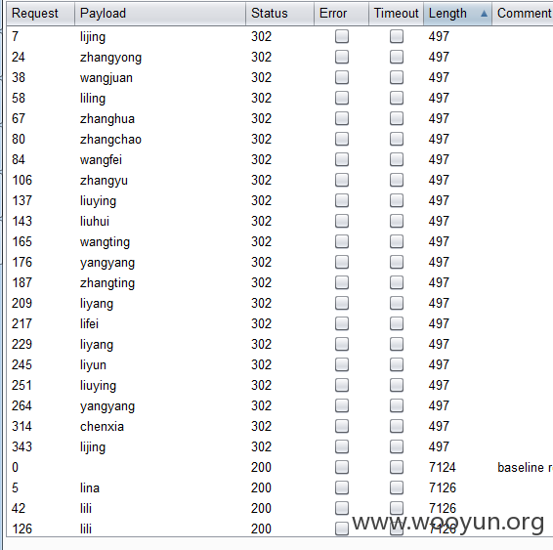
Task: Select request number 137
Action: click(x=22, y=200)
